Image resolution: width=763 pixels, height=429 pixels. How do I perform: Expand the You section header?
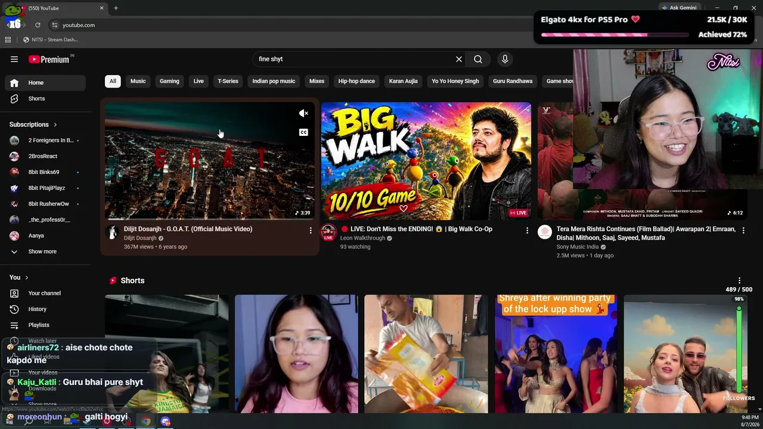[19, 277]
